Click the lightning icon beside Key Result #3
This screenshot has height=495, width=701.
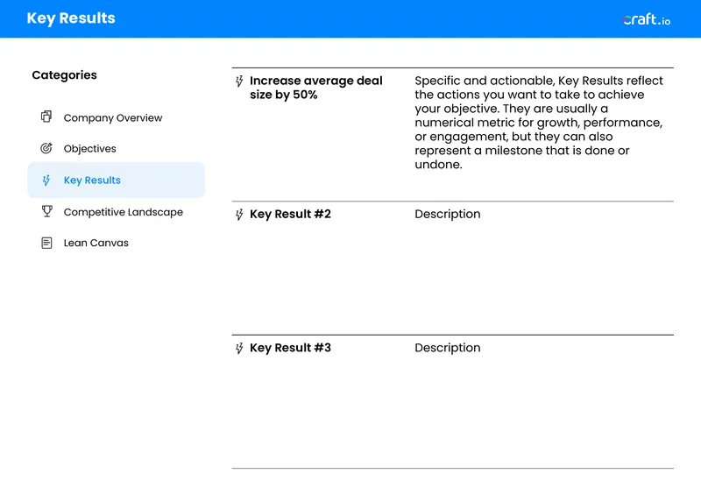pyautogui.click(x=239, y=349)
